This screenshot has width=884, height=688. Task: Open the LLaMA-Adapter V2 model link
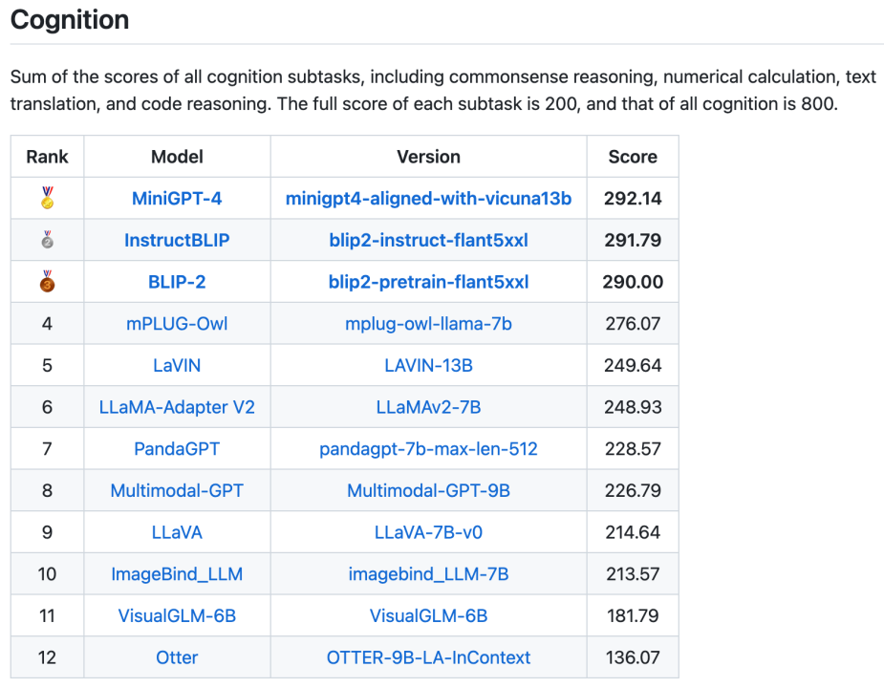176,406
